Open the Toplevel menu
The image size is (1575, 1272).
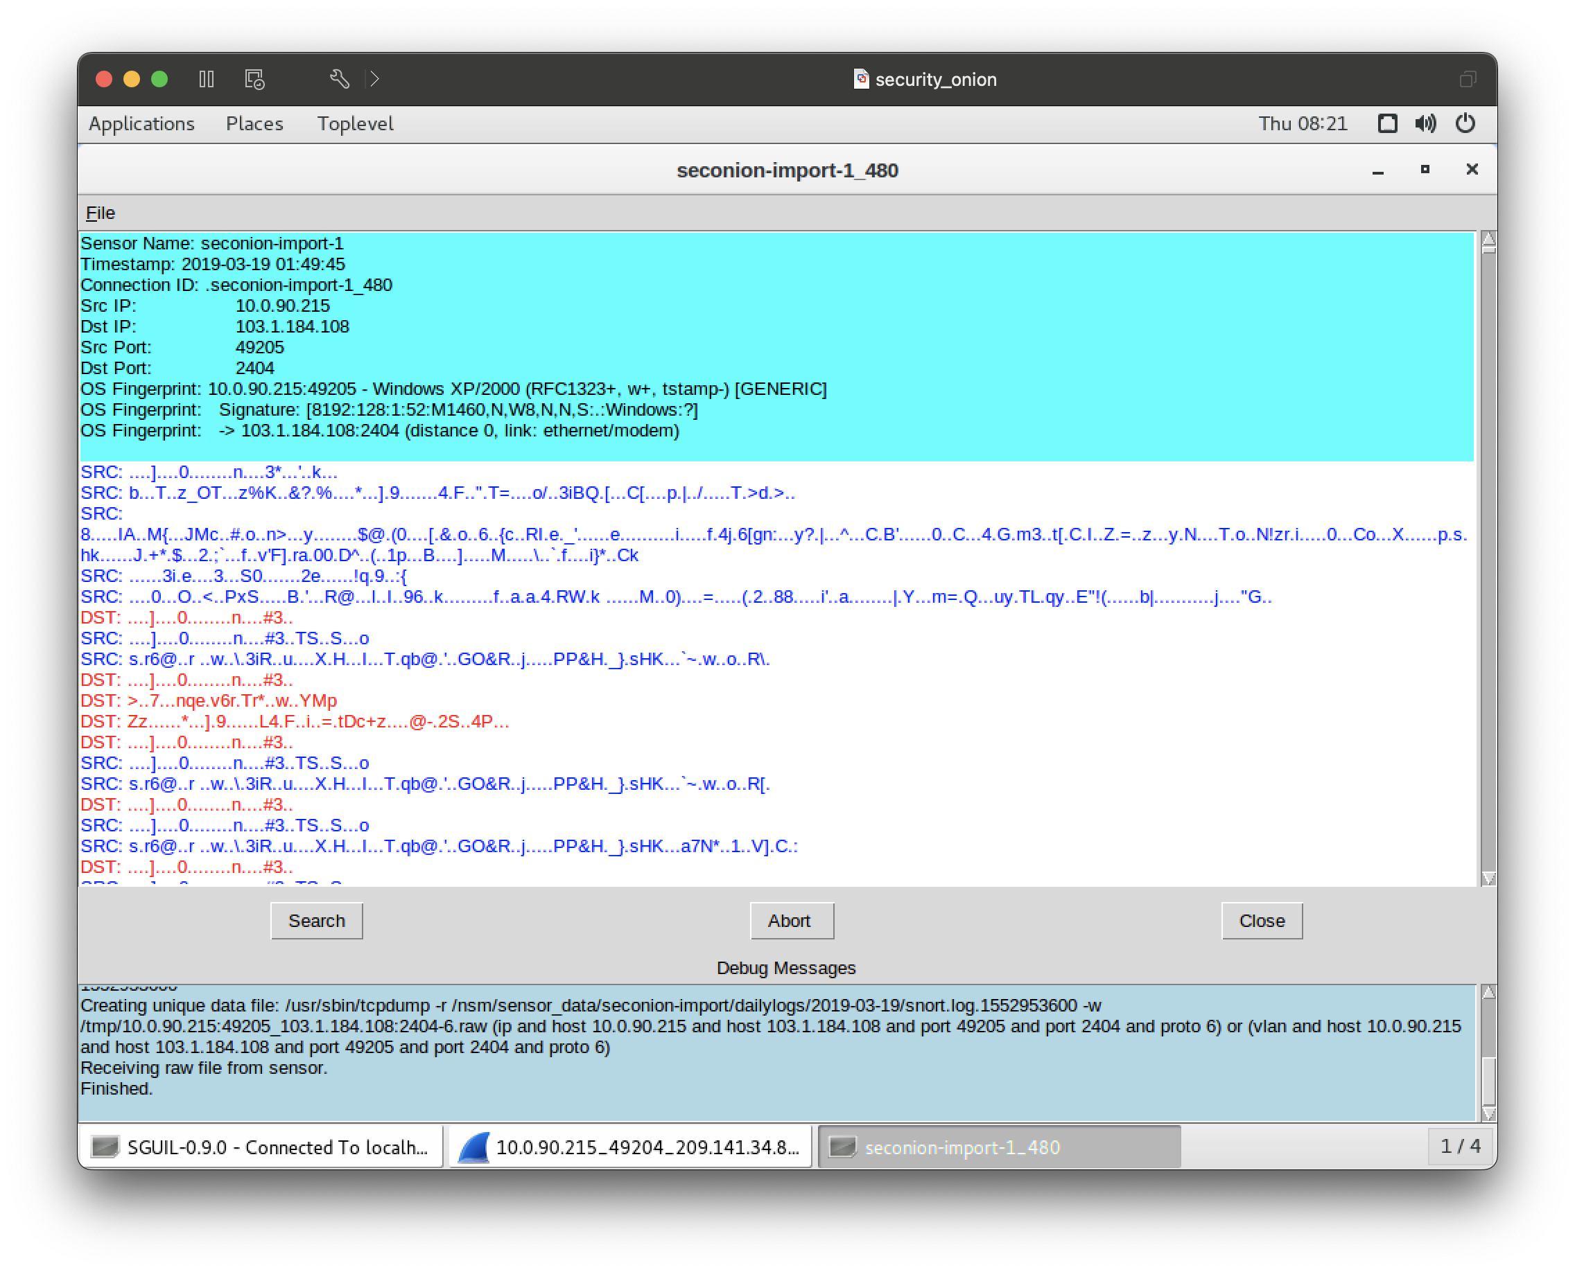point(355,124)
